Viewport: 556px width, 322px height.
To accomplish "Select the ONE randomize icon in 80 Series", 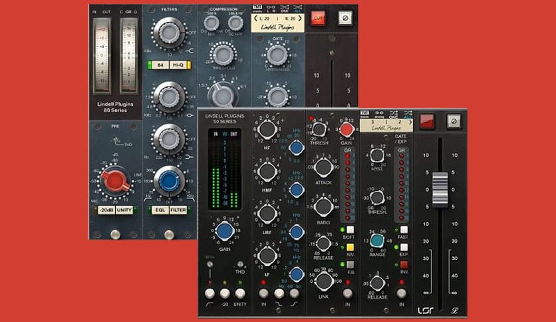I will pos(285,9).
